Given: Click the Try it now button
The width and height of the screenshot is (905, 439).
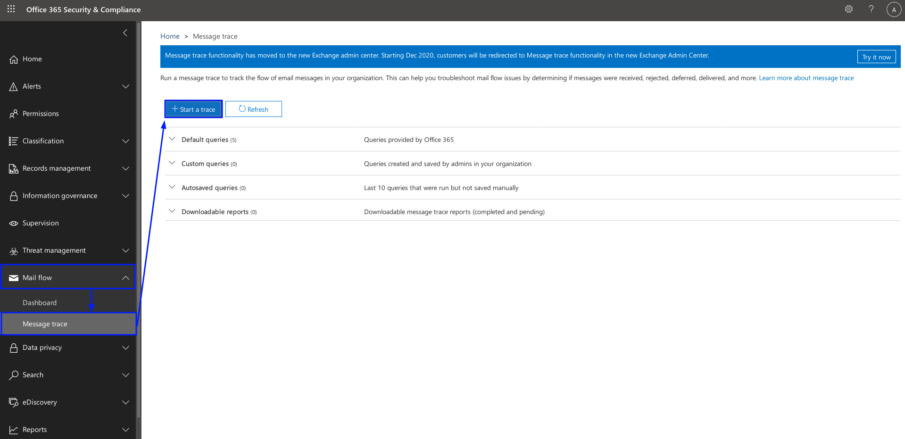Looking at the screenshot, I should point(876,57).
